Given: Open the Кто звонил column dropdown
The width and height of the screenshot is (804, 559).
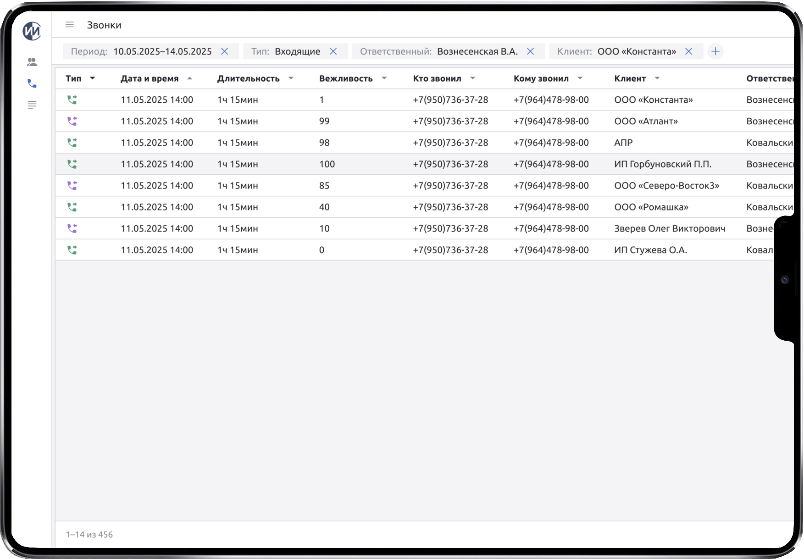Looking at the screenshot, I should tap(473, 78).
